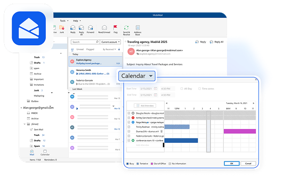Viewport: 290px width, 179px height.
Task: Expand the Federico Gonzale conversation thread
Action: coord(77,84)
